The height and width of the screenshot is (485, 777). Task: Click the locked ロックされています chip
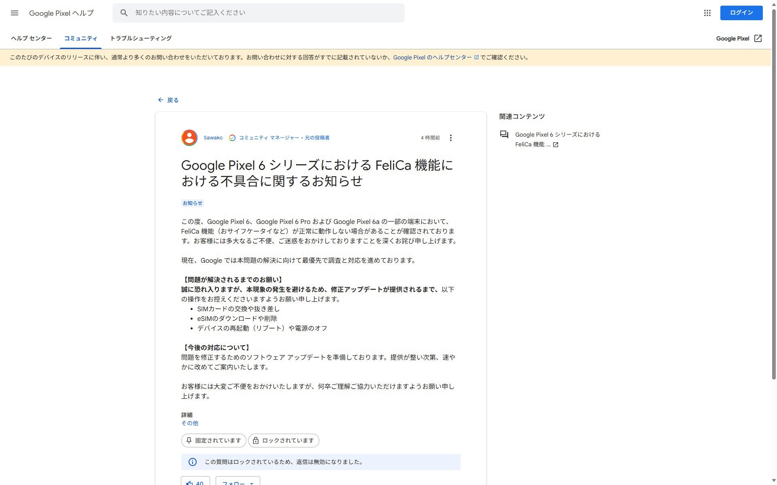pos(283,441)
